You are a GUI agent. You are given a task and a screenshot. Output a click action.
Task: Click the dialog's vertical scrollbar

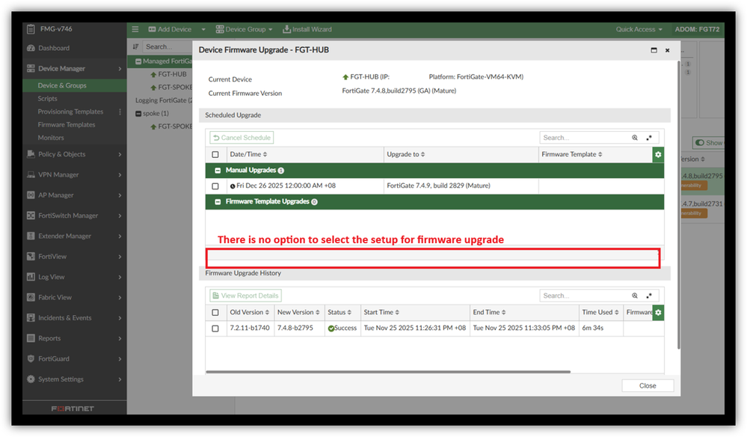678,205
